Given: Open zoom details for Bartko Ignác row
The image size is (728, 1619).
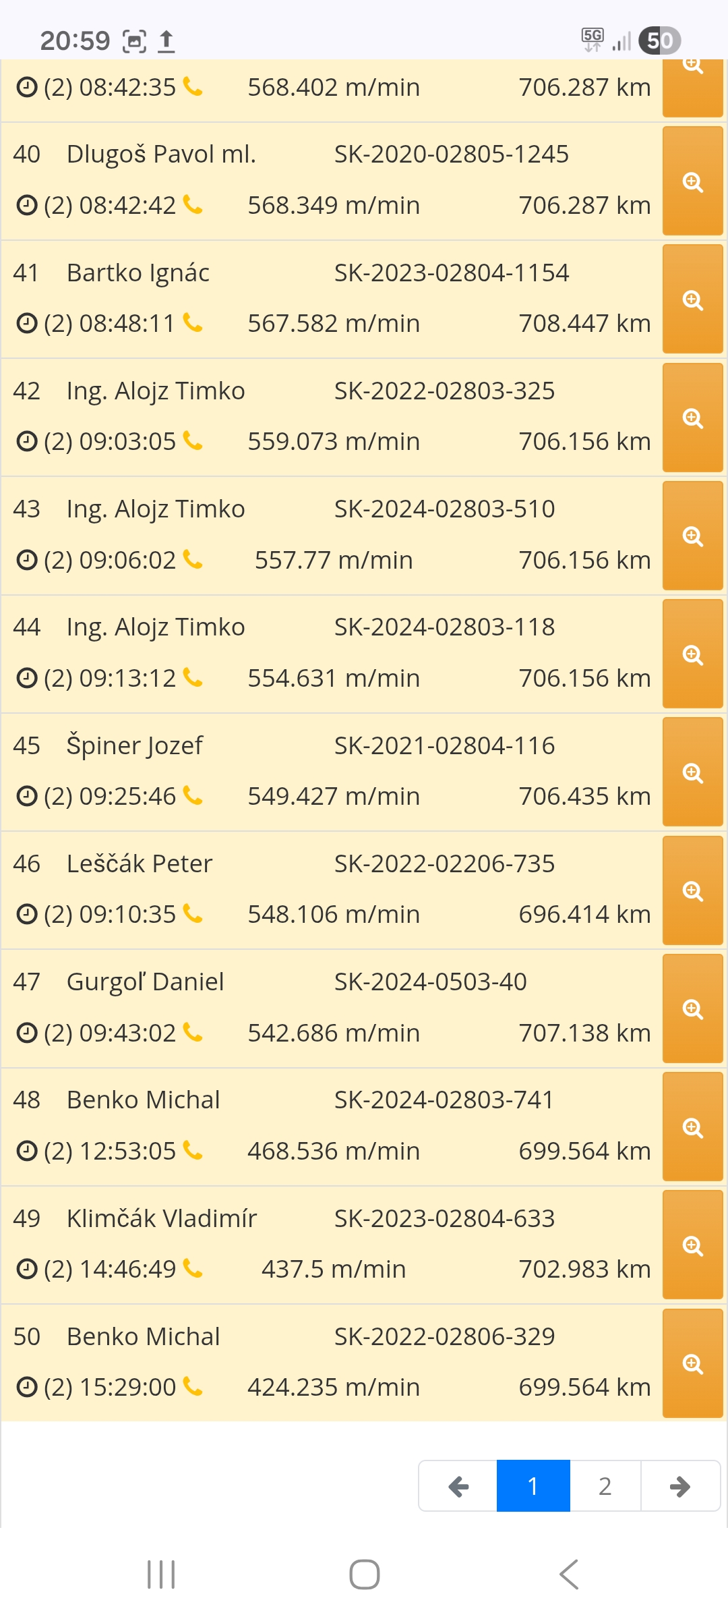Looking at the screenshot, I should point(692,300).
